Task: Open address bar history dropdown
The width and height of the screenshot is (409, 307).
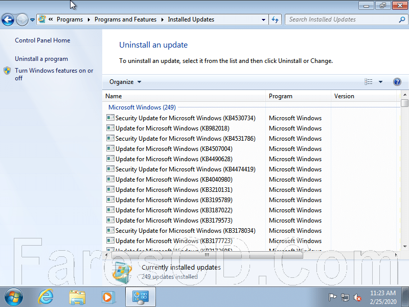Action: tap(263, 20)
